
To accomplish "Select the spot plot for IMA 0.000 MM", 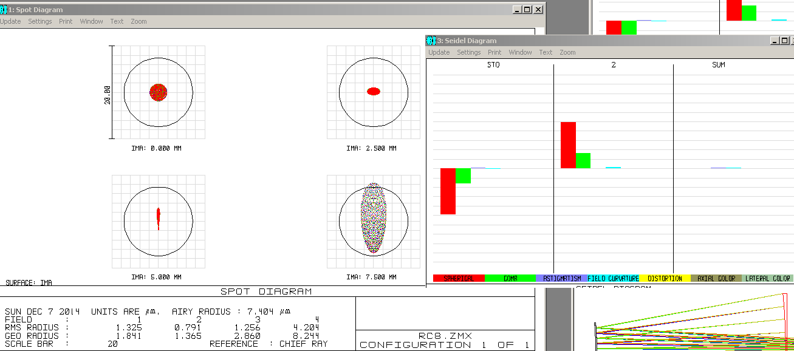I will [x=159, y=92].
